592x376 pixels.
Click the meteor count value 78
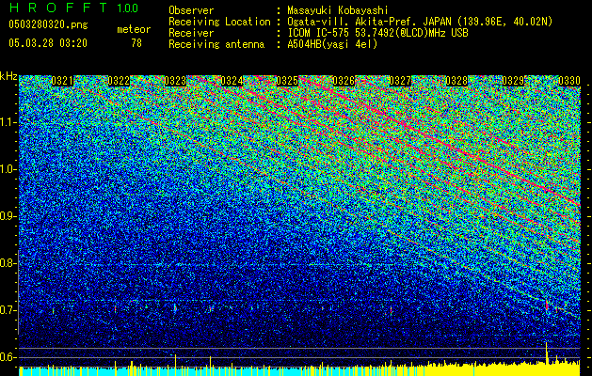pos(136,43)
